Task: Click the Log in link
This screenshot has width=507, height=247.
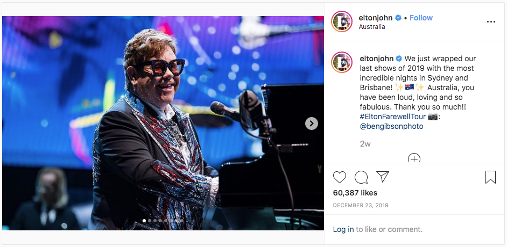Action: [x=343, y=229]
